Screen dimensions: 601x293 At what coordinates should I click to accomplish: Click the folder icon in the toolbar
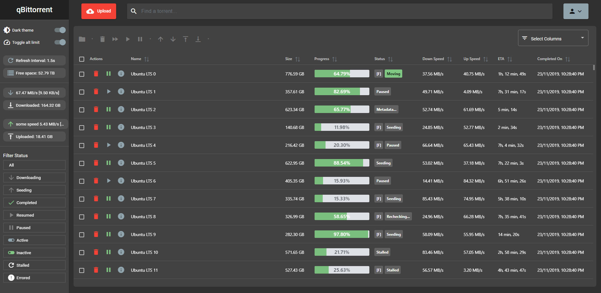point(82,39)
